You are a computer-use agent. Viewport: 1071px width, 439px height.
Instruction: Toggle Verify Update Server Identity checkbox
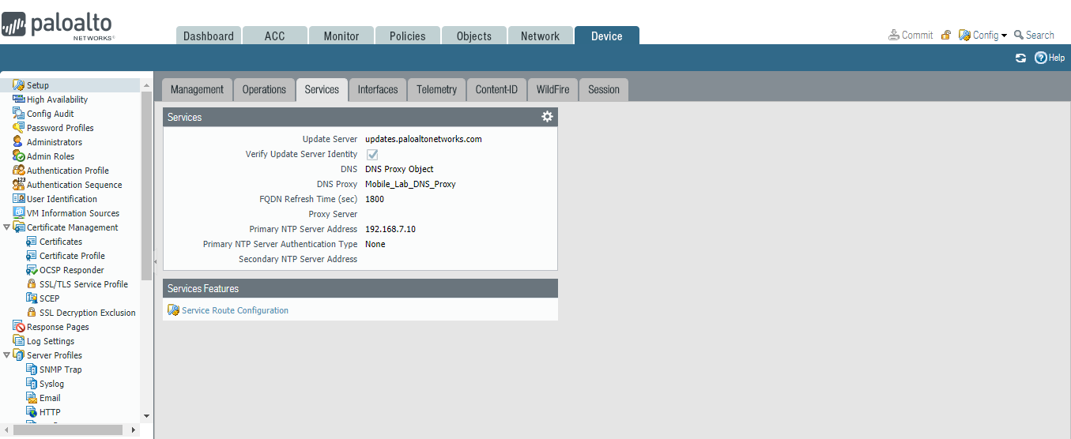pyautogui.click(x=371, y=155)
